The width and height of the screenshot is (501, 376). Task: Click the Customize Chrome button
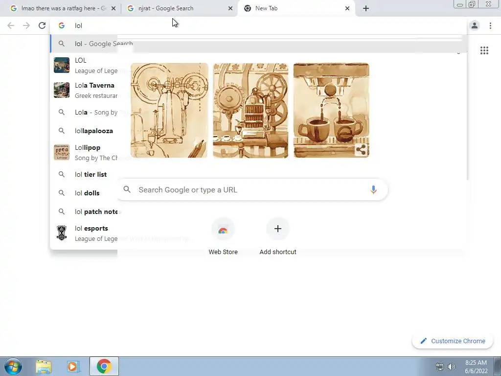[x=453, y=341]
